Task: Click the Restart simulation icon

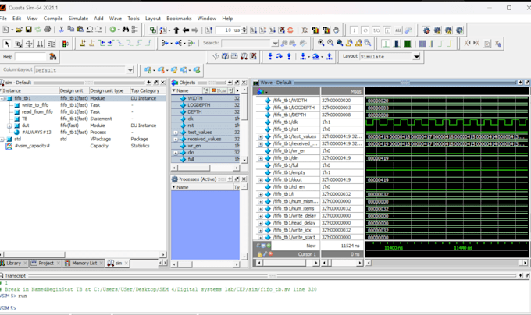Action: point(209,30)
